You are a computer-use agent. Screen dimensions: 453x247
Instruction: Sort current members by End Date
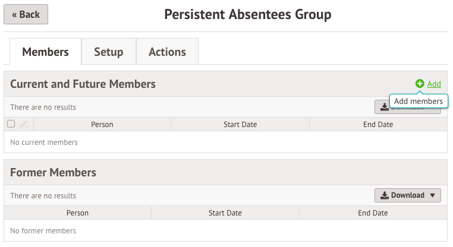[378, 124]
